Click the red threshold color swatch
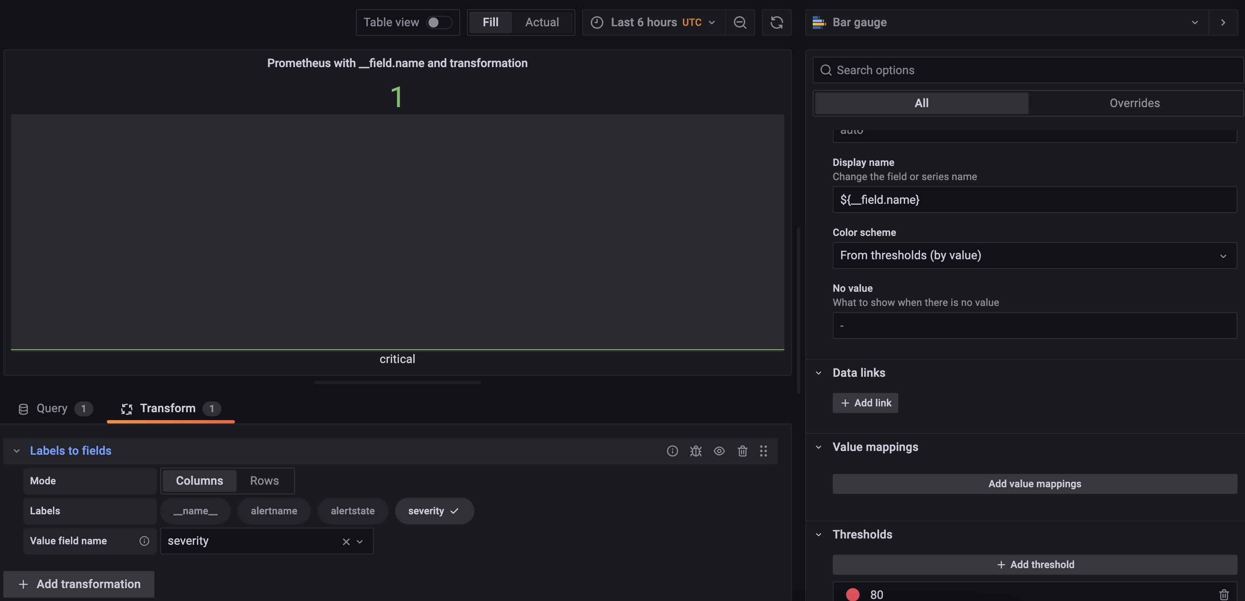This screenshot has width=1245, height=601. pos(853,594)
